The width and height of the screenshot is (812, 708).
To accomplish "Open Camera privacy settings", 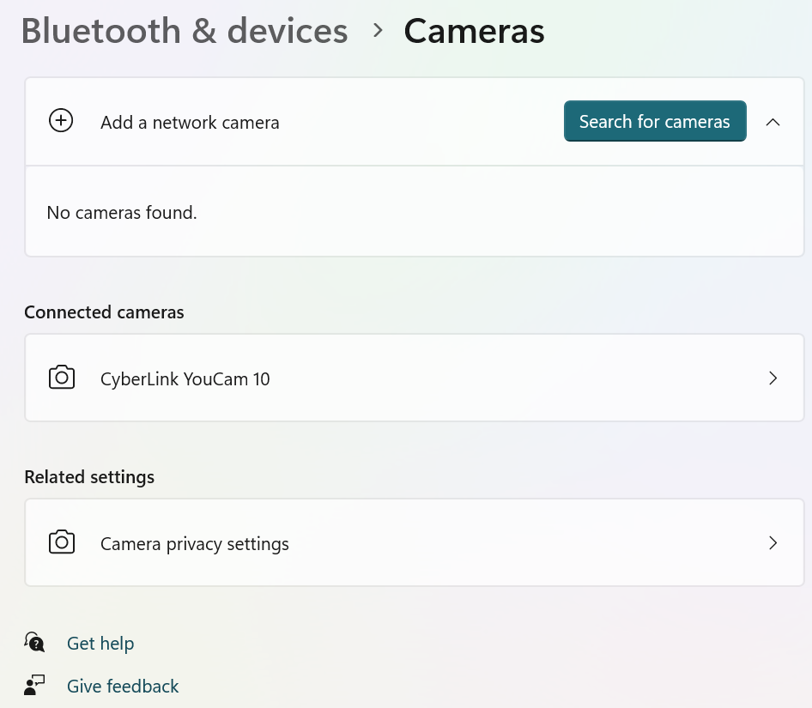I will pyautogui.click(x=195, y=544).
